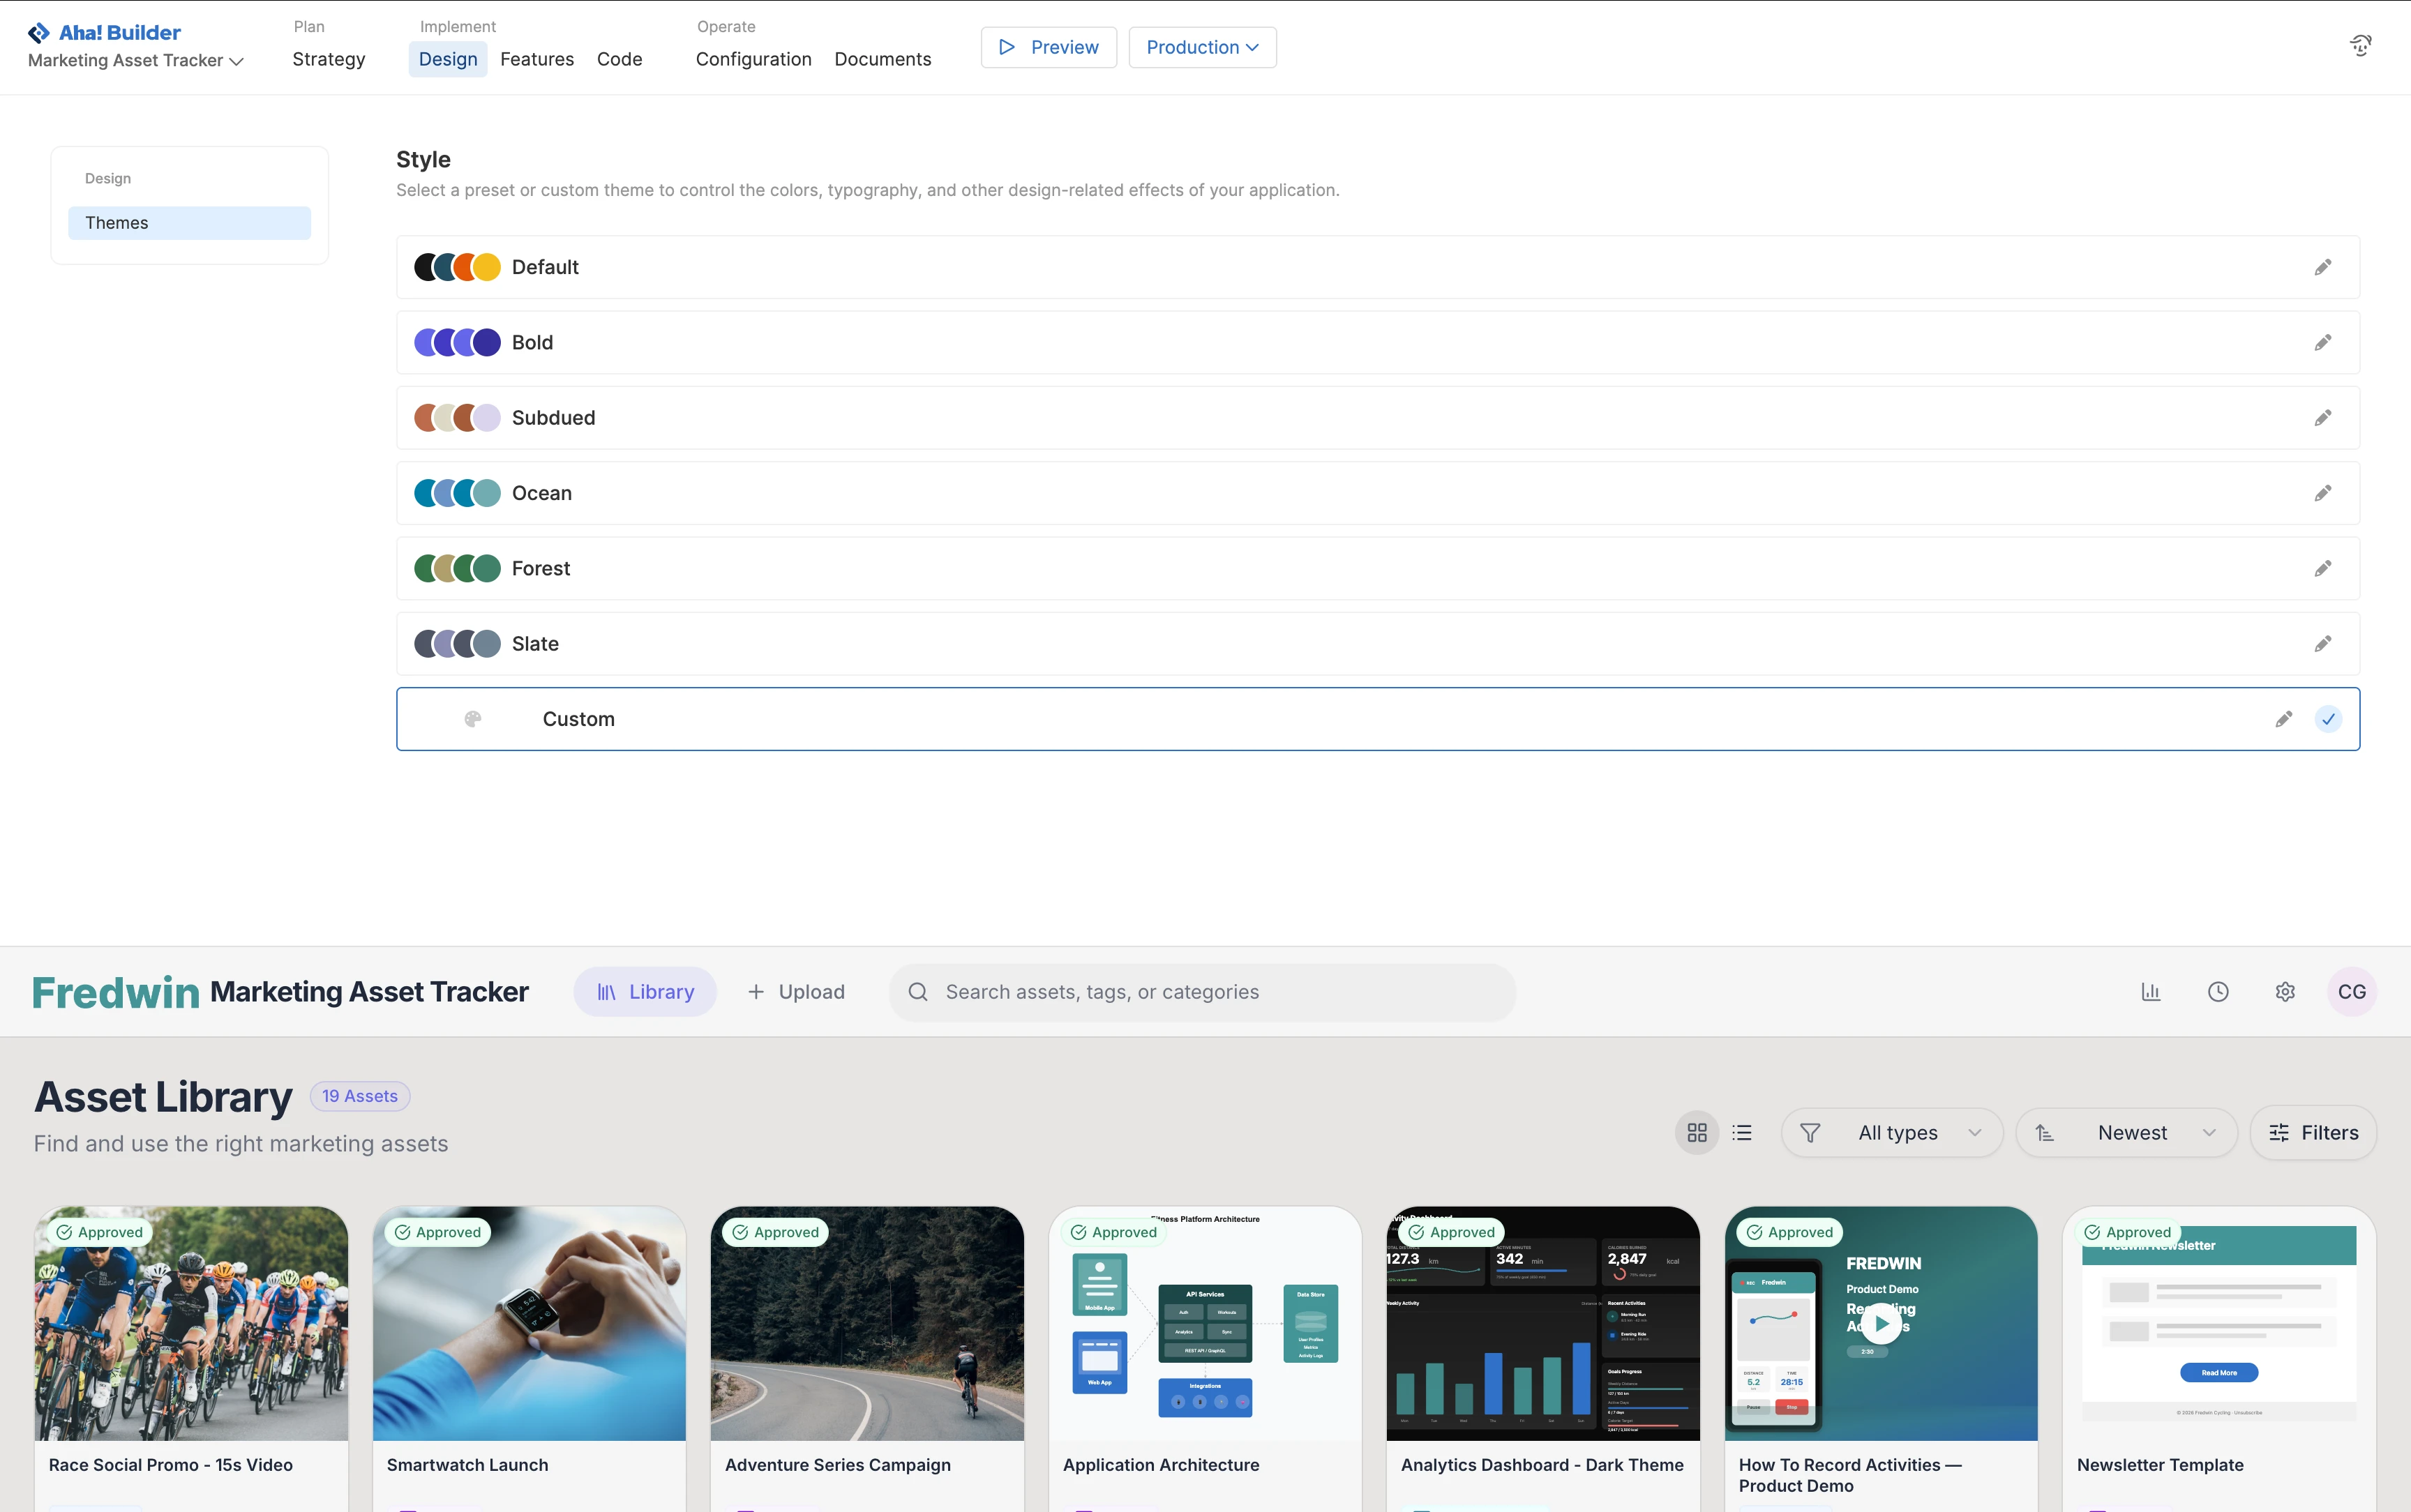Edit the Ocean theme via pencil icon
This screenshot has width=2411, height=1512.
click(2322, 493)
